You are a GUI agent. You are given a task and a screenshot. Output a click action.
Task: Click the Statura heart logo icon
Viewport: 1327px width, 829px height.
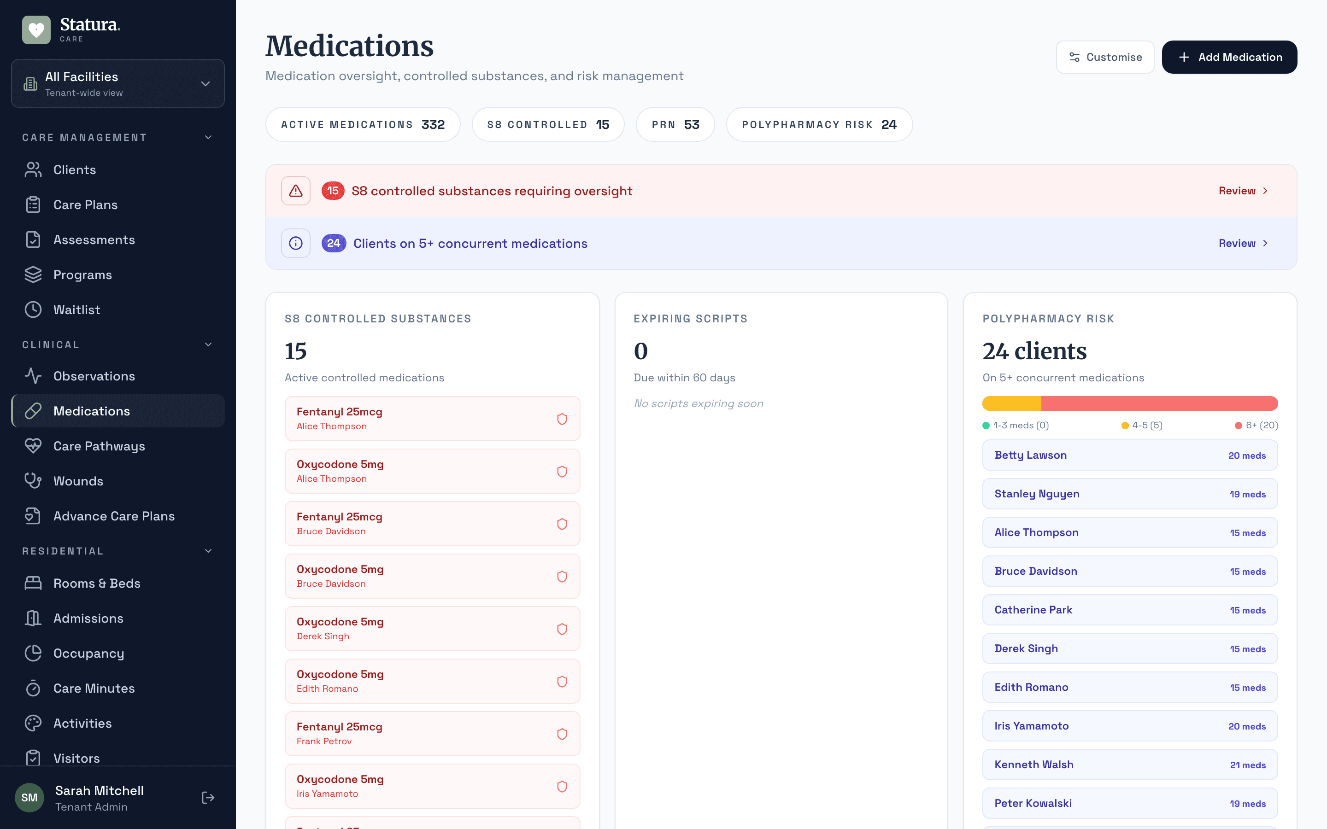tap(36, 29)
